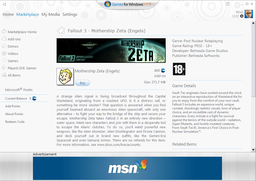Click the Mothership Zeta banner image
The image size is (256, 181).
[x=111, y=50]
